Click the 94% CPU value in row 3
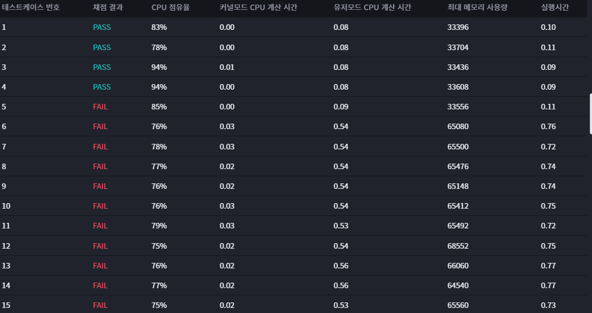This screenshot has width=592, height=313. (159, 67)
